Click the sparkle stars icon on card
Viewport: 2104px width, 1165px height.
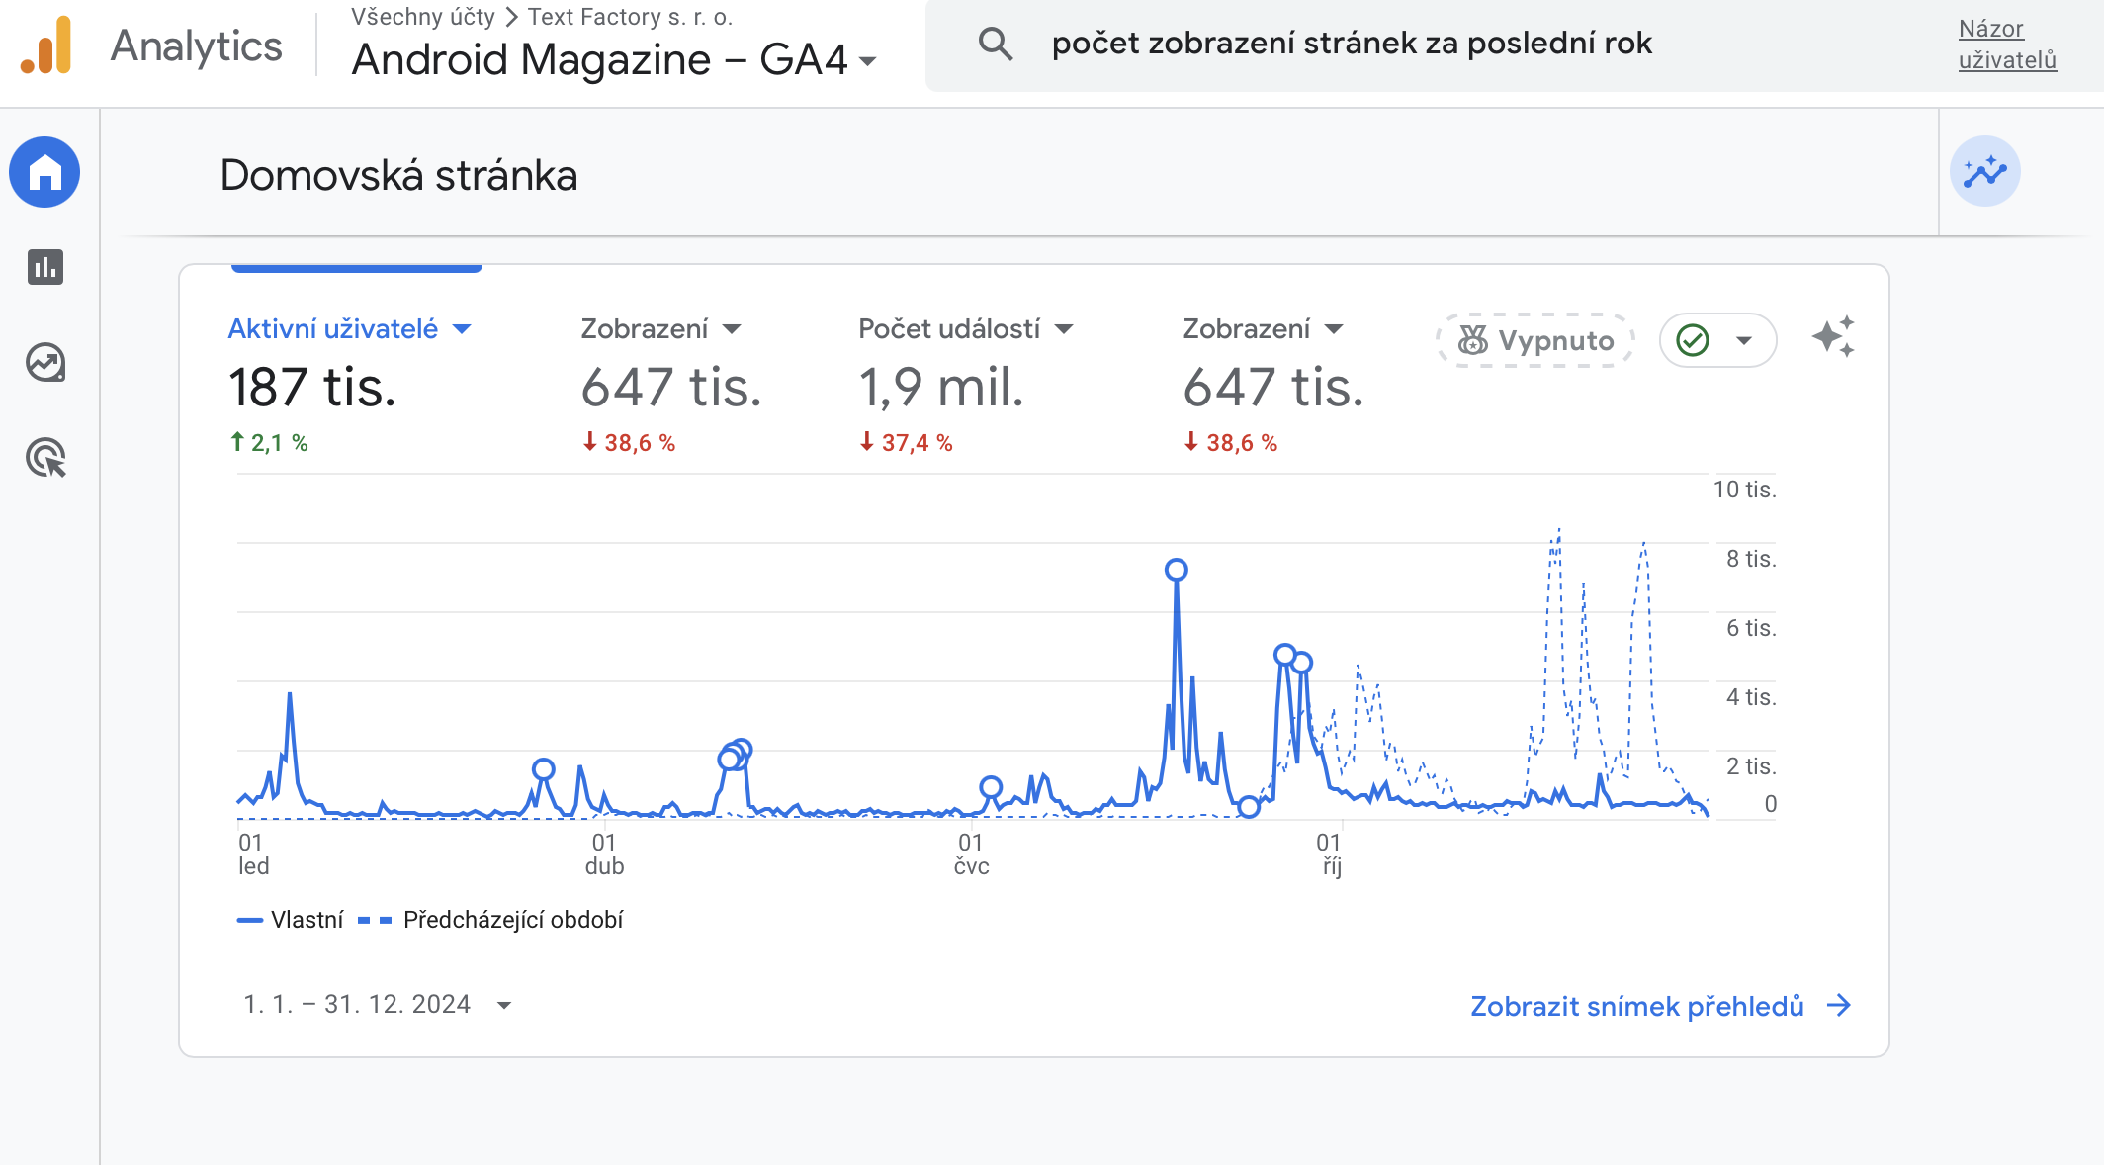(1832, 338)
